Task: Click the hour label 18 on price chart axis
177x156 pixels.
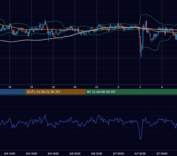Action: (x=53, y=87)
